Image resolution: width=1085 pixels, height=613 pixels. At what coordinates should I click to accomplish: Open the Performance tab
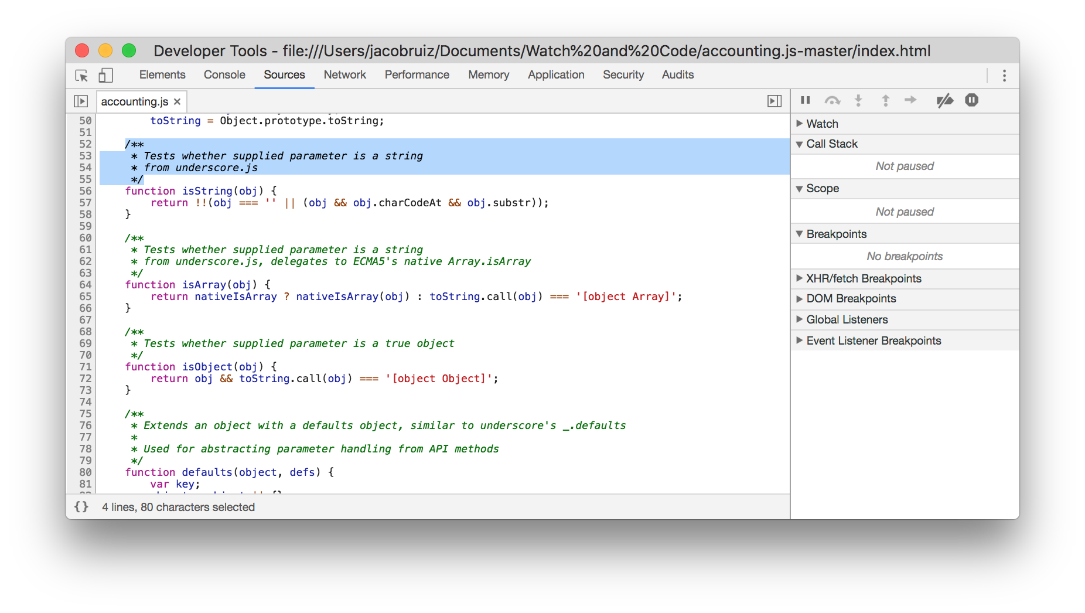tap(417, 75)
